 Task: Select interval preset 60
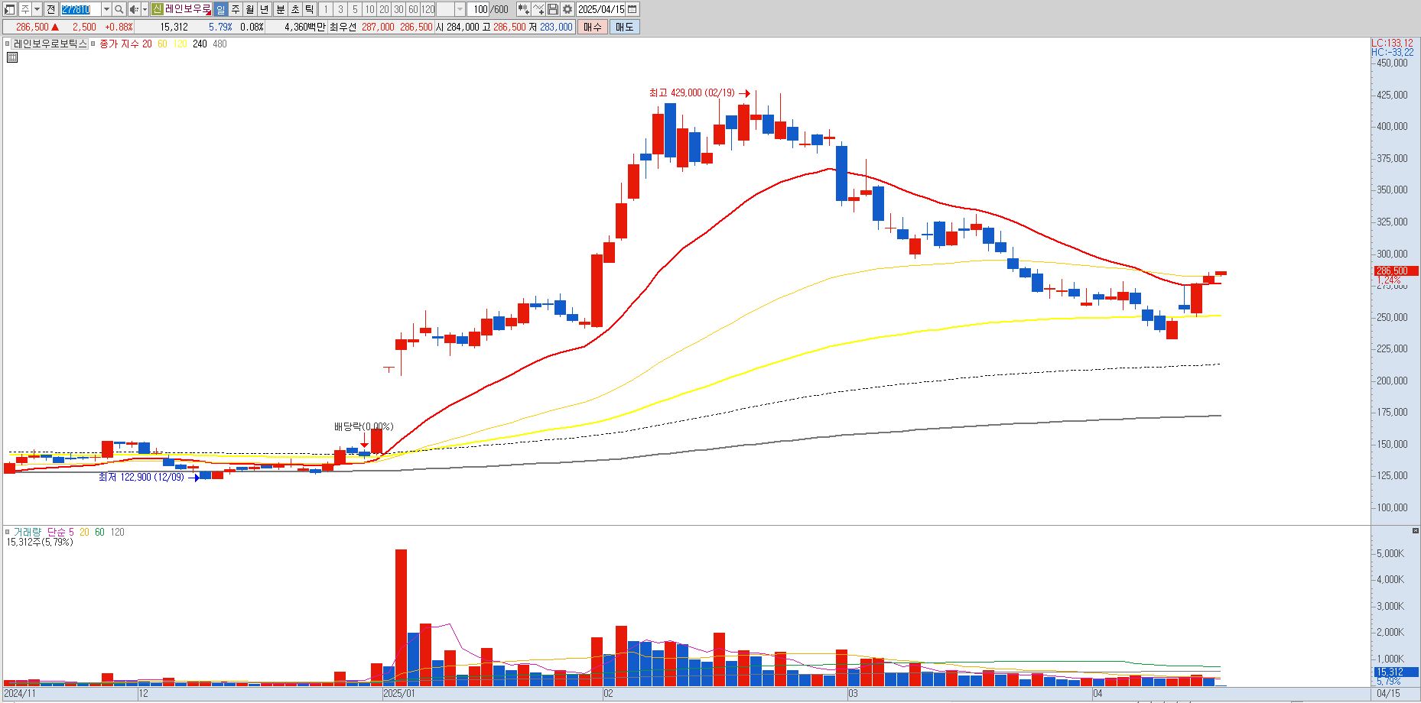point(413,9)
